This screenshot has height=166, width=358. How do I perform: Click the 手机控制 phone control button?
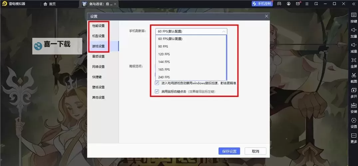pyautogui.click(x=262, y=4)
